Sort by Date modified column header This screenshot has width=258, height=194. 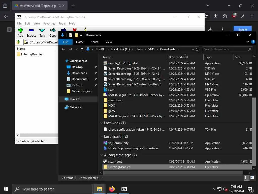tap(178, 57)
